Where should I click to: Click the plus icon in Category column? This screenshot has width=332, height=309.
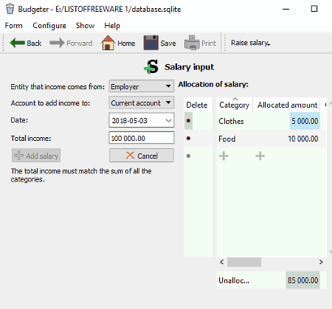point(224,156)
